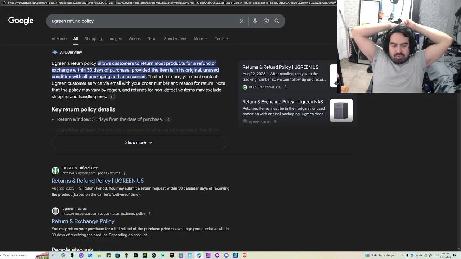Click the AI Overview sparkle icon
The width and height of the screenshot is (461, 259).
[55, 52]
